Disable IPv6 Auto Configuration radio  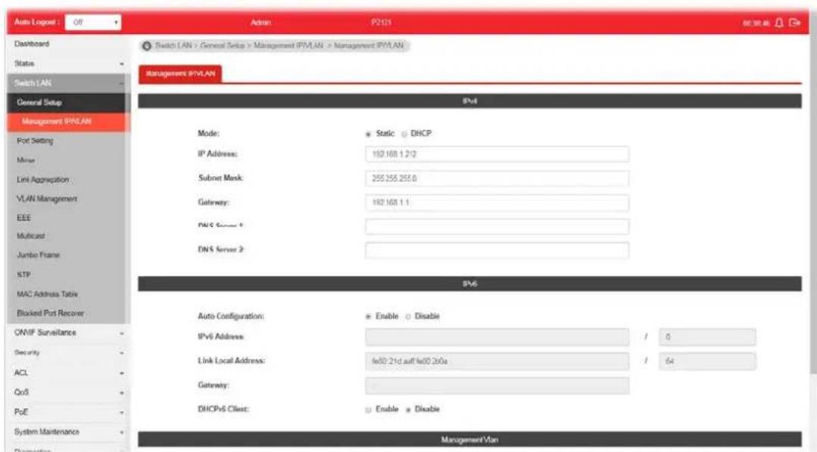pos(408,317)
